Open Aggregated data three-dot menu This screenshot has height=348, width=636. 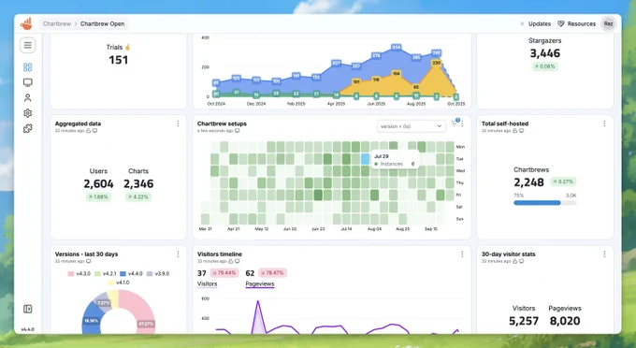pyautogui.click(x=178, y=123)
